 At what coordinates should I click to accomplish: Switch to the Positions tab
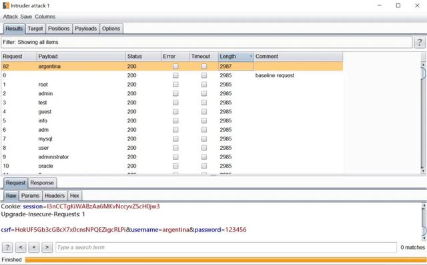59,29
